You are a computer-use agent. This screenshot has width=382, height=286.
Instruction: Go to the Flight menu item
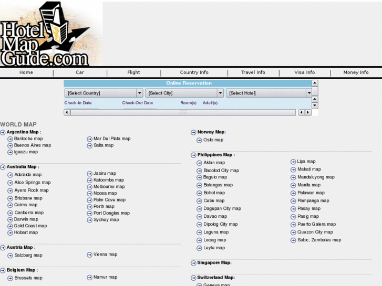point(133,72)
